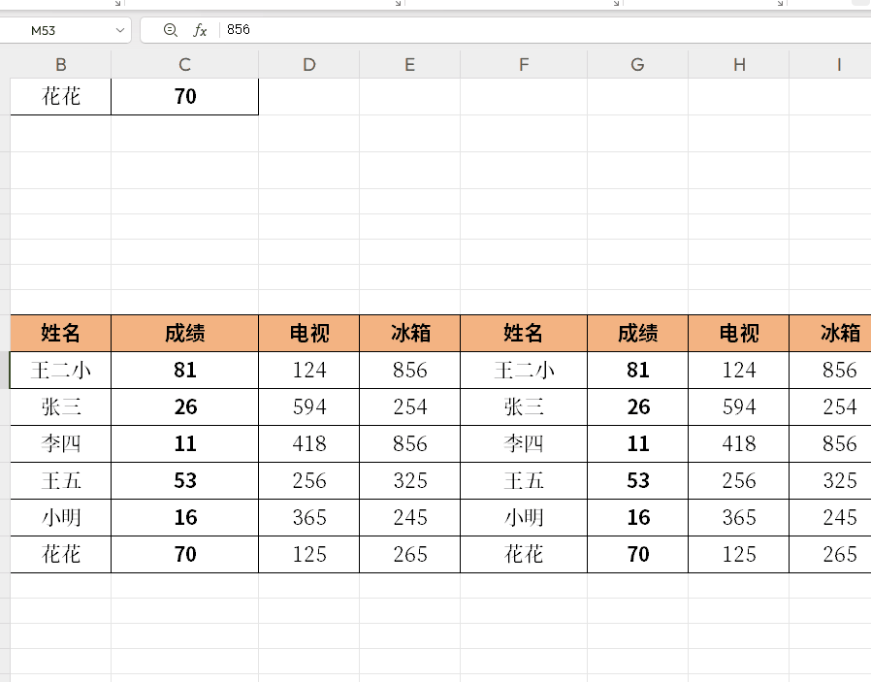Click the 花花 cell next to standalone 70
The height and width of the screenshot is (682, 871).
[61, 97]
